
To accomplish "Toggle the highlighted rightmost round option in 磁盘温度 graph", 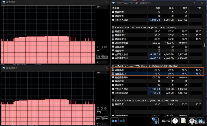I will (x=105, y=47).
